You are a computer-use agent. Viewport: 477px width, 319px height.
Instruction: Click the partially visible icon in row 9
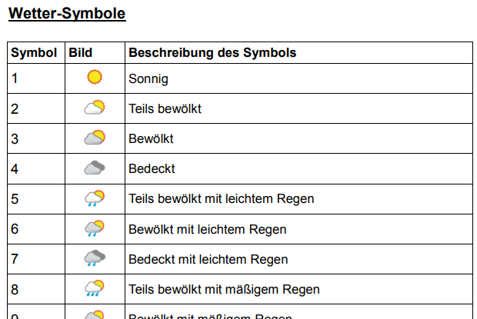95,314
